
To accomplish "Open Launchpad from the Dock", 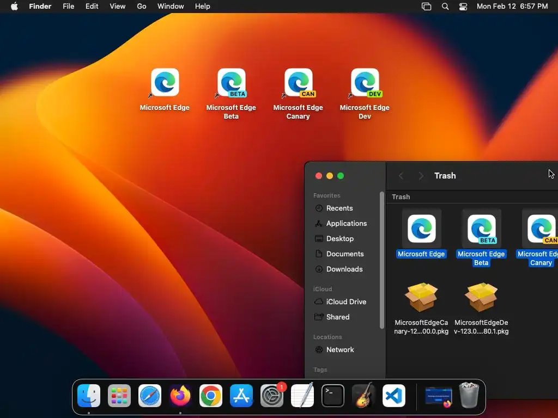I will [x=119, y=396].
